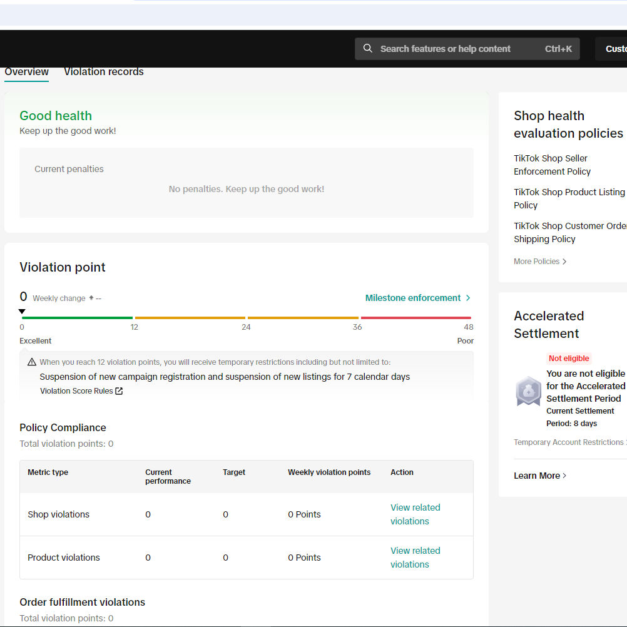Open TikTok Shop Product Listing Policy

(569, 199)
